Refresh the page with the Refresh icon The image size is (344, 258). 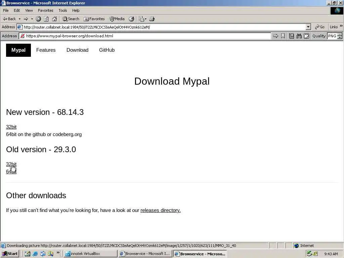pos(46,19)
